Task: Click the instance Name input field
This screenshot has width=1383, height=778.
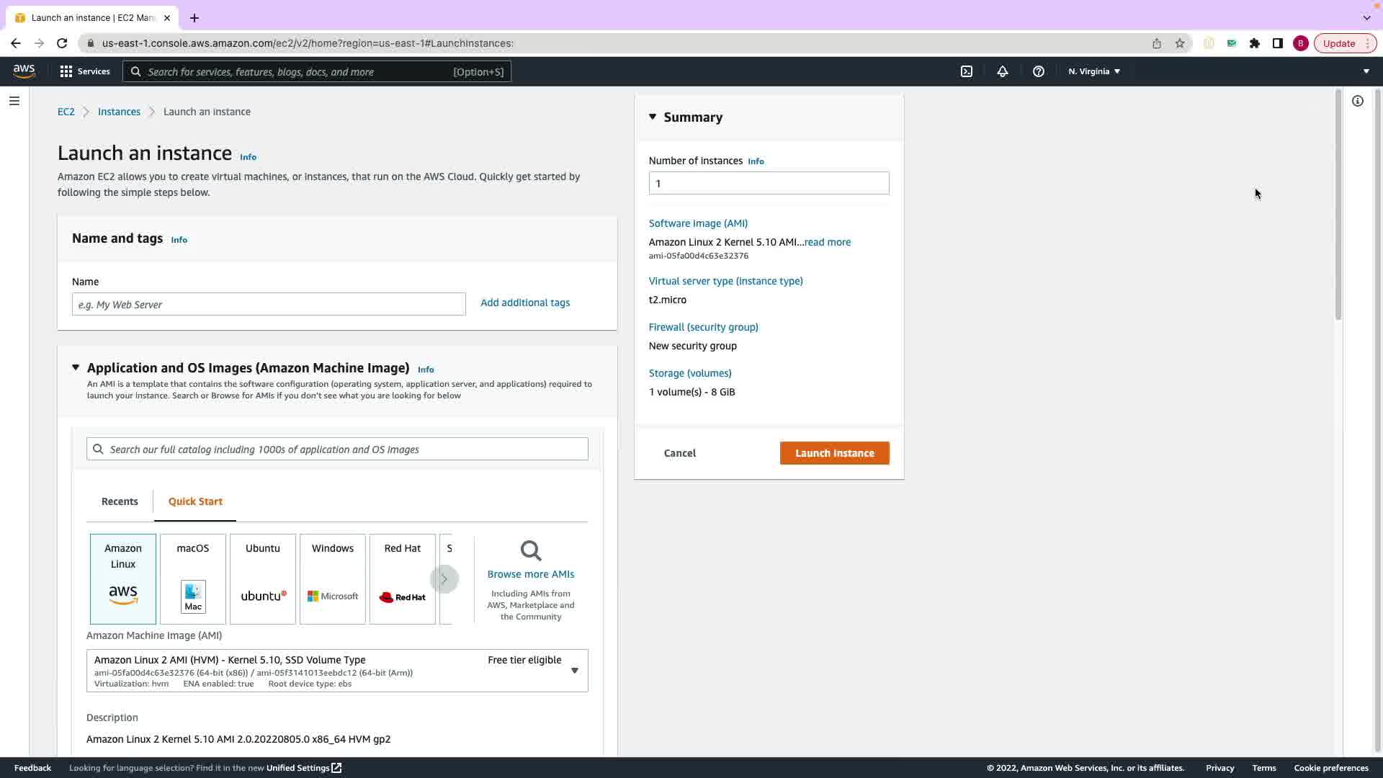Action: [x=269, y=304]
